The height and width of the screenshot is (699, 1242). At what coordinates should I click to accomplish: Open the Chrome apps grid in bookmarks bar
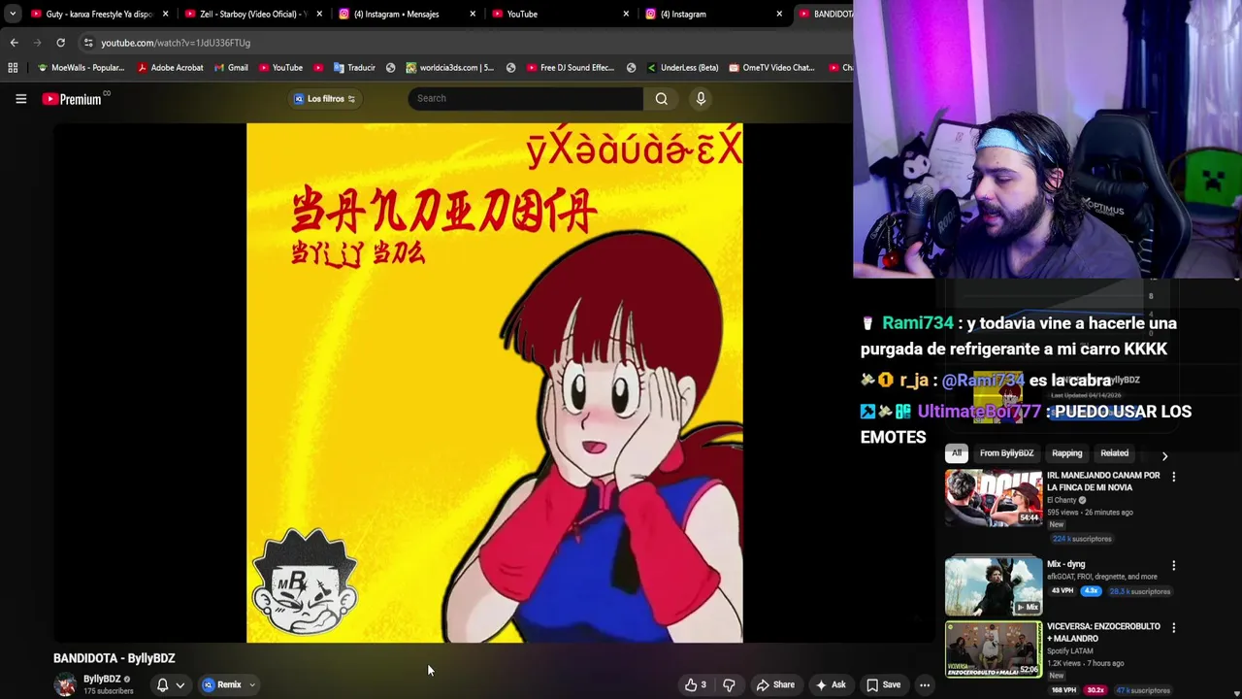[x=13, y=68]
